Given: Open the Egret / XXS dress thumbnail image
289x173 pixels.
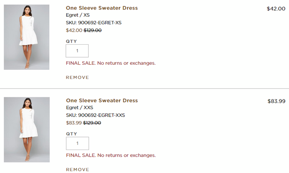Looking at the screenshot, I should tap(26, 130).
